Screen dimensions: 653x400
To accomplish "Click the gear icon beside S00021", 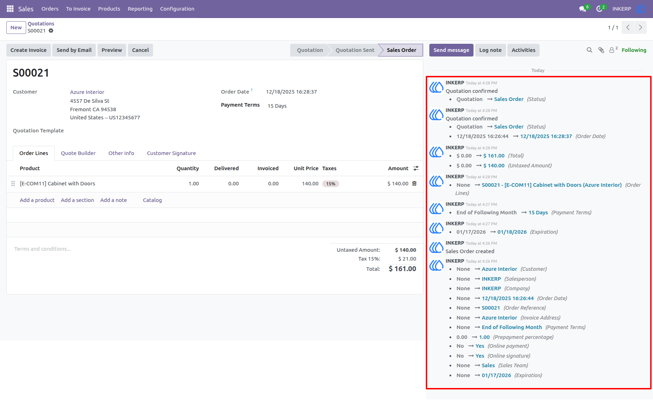I will point(51,31).
